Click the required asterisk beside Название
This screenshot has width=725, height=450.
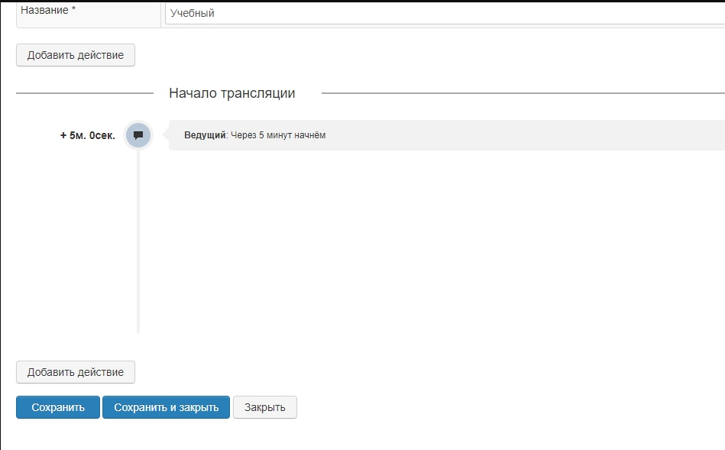pos(73,10)
